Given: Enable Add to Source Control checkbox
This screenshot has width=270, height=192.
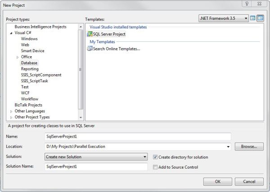Looking at the screenshot, I should pyautogui.click(x=155, y=167).
